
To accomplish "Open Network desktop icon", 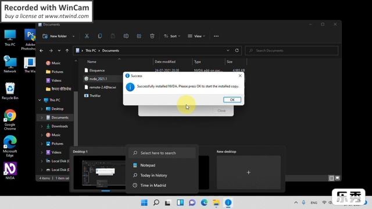I will (10, 64).
